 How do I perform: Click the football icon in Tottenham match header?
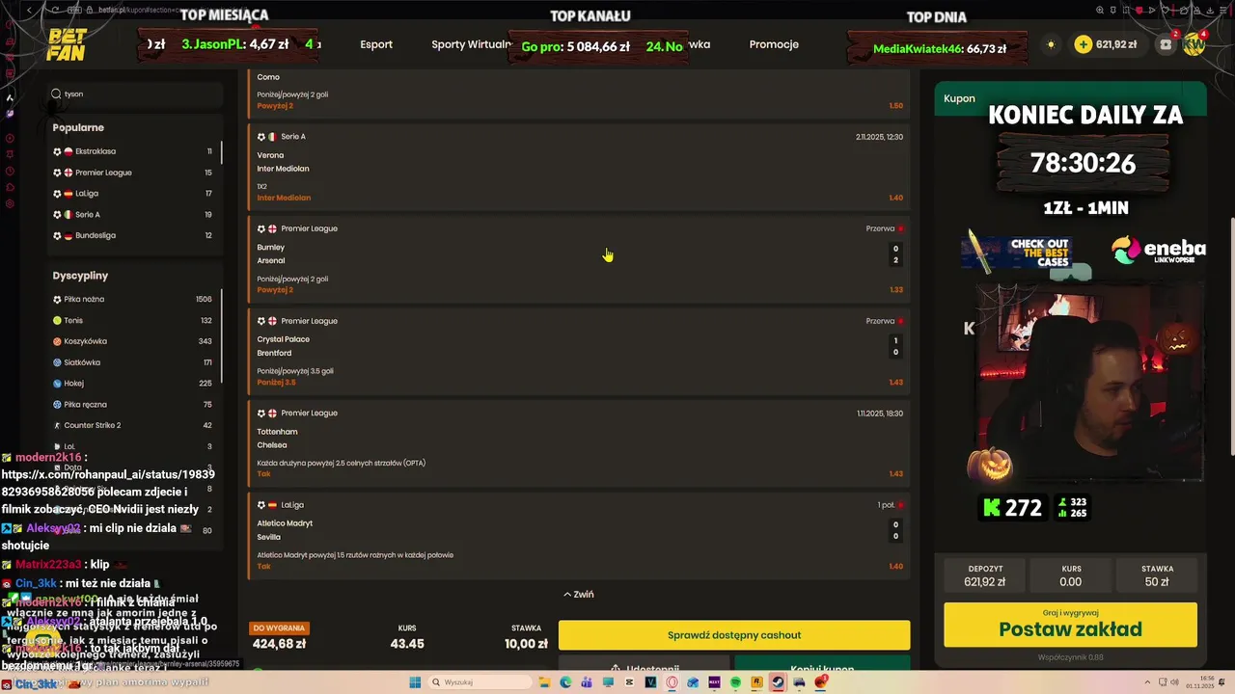(x=261, y=414)
